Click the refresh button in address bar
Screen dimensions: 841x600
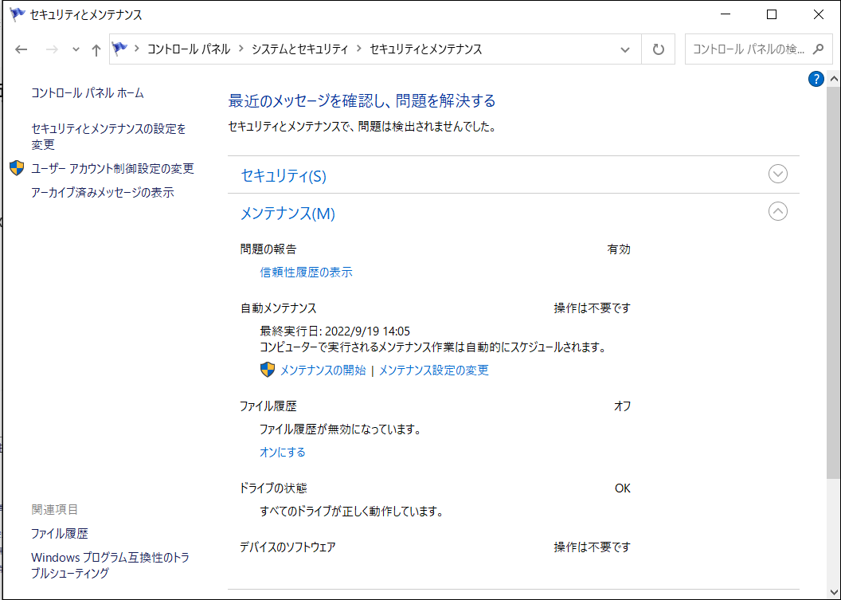[x=658, y=49]
